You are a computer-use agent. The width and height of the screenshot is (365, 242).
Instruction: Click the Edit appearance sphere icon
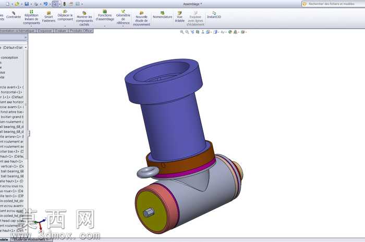point(230,32)
